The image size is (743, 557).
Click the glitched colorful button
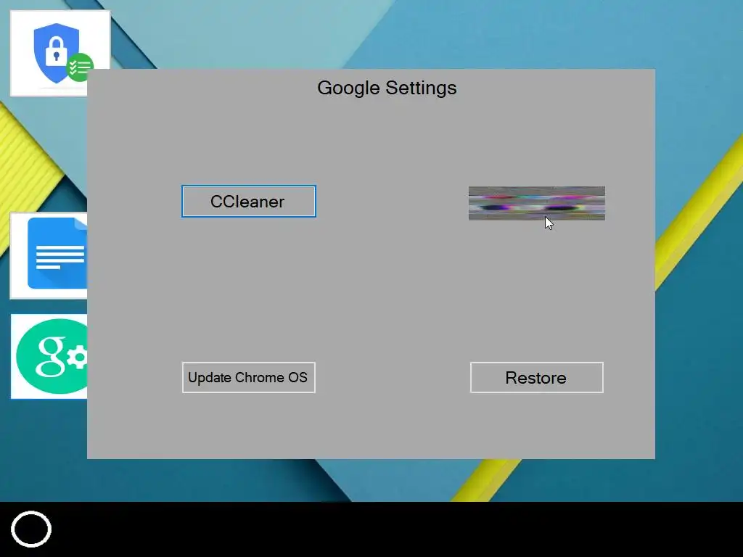pyautogui.click(x=537, y=203)
